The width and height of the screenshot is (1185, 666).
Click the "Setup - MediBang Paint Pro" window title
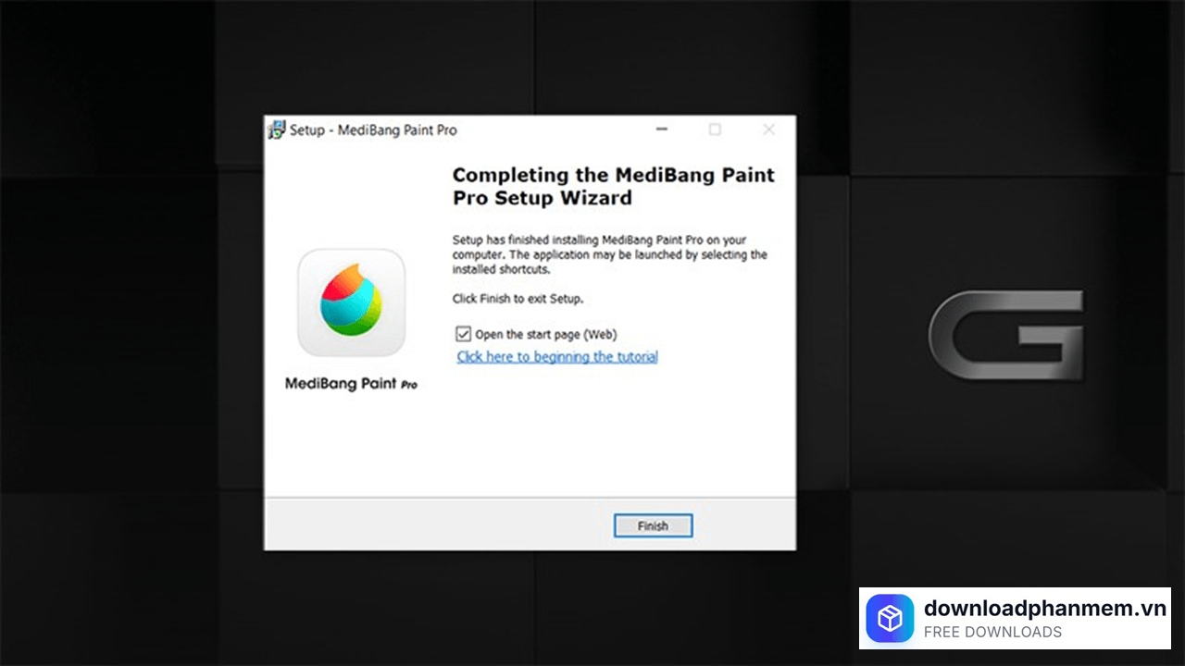tap(373, 130)
